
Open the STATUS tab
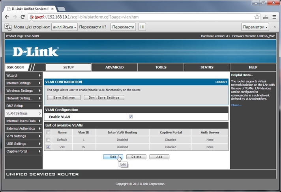207,67
